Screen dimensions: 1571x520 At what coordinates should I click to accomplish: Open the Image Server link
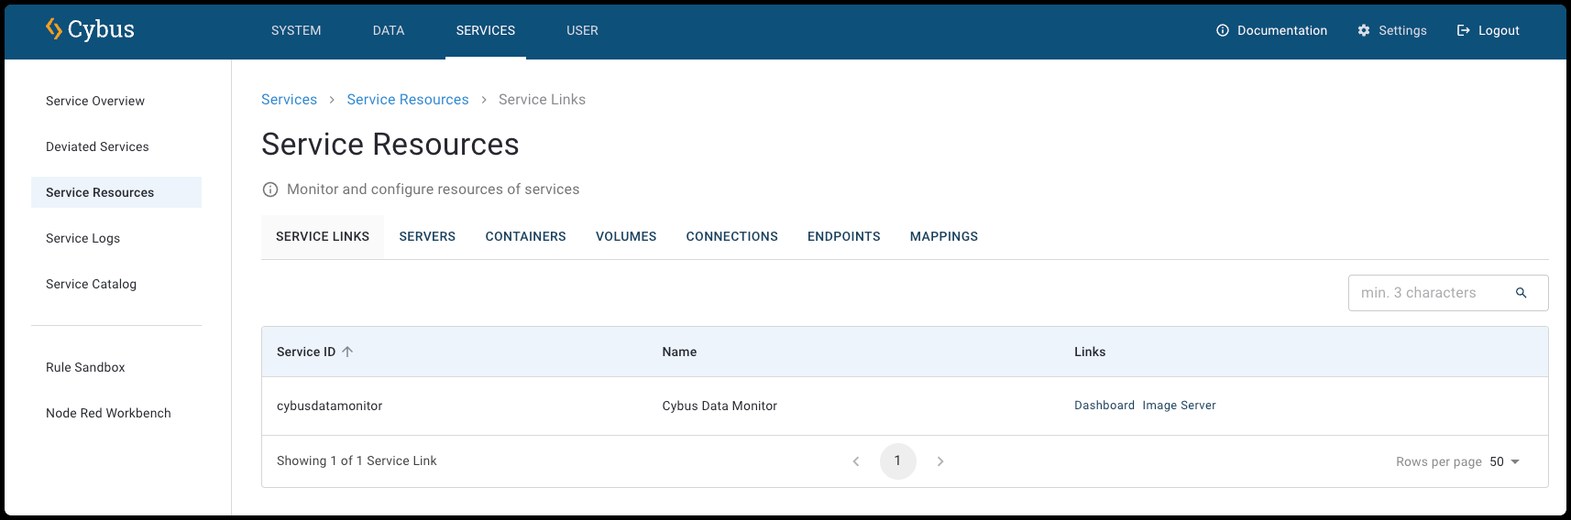coord(1179,406)
